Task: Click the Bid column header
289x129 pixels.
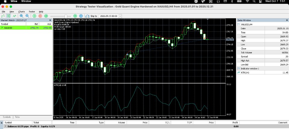Action: pyautogui.click(x=33, y=24)
